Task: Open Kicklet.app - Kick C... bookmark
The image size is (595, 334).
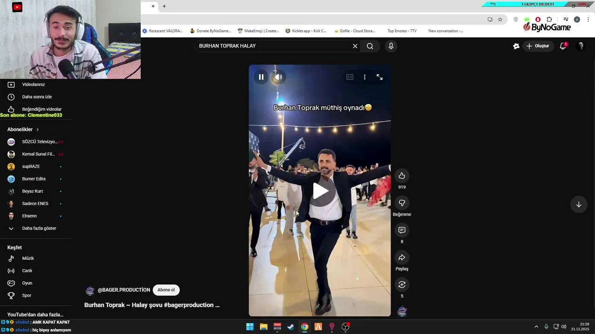Action: (306, 31)
